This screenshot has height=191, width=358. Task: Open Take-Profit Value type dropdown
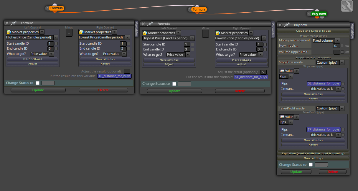[x=289, y=117]
